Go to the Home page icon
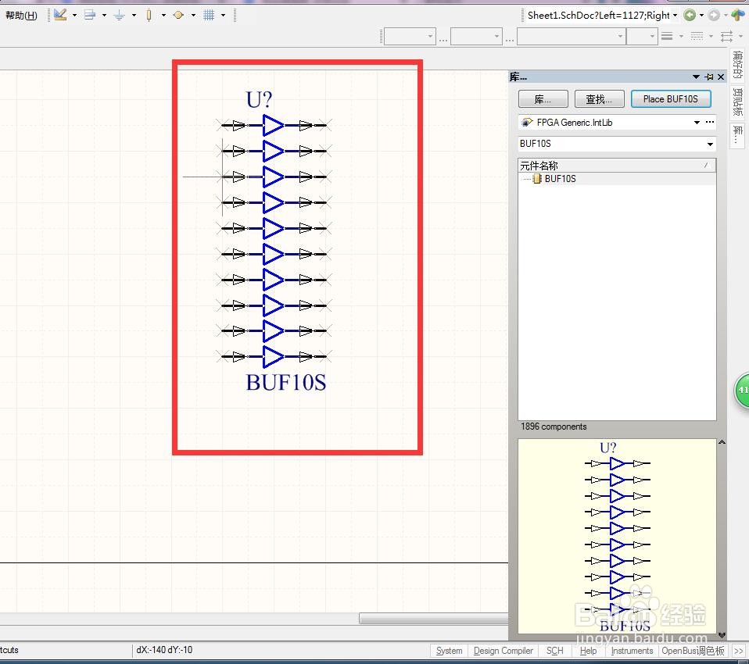749x664 pixels. [x=738, y=16]
